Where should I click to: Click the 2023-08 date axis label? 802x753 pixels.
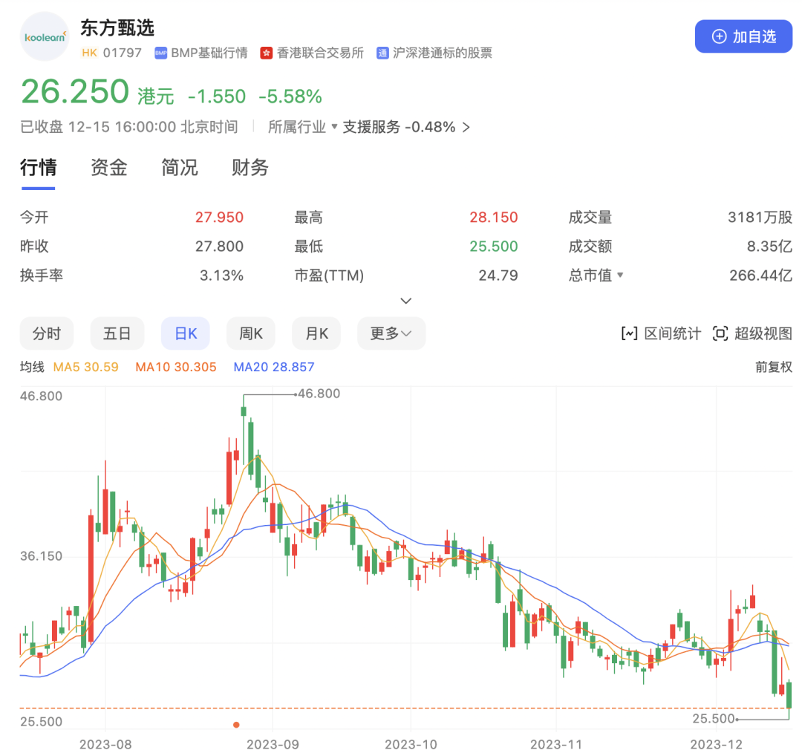(105, 744)
